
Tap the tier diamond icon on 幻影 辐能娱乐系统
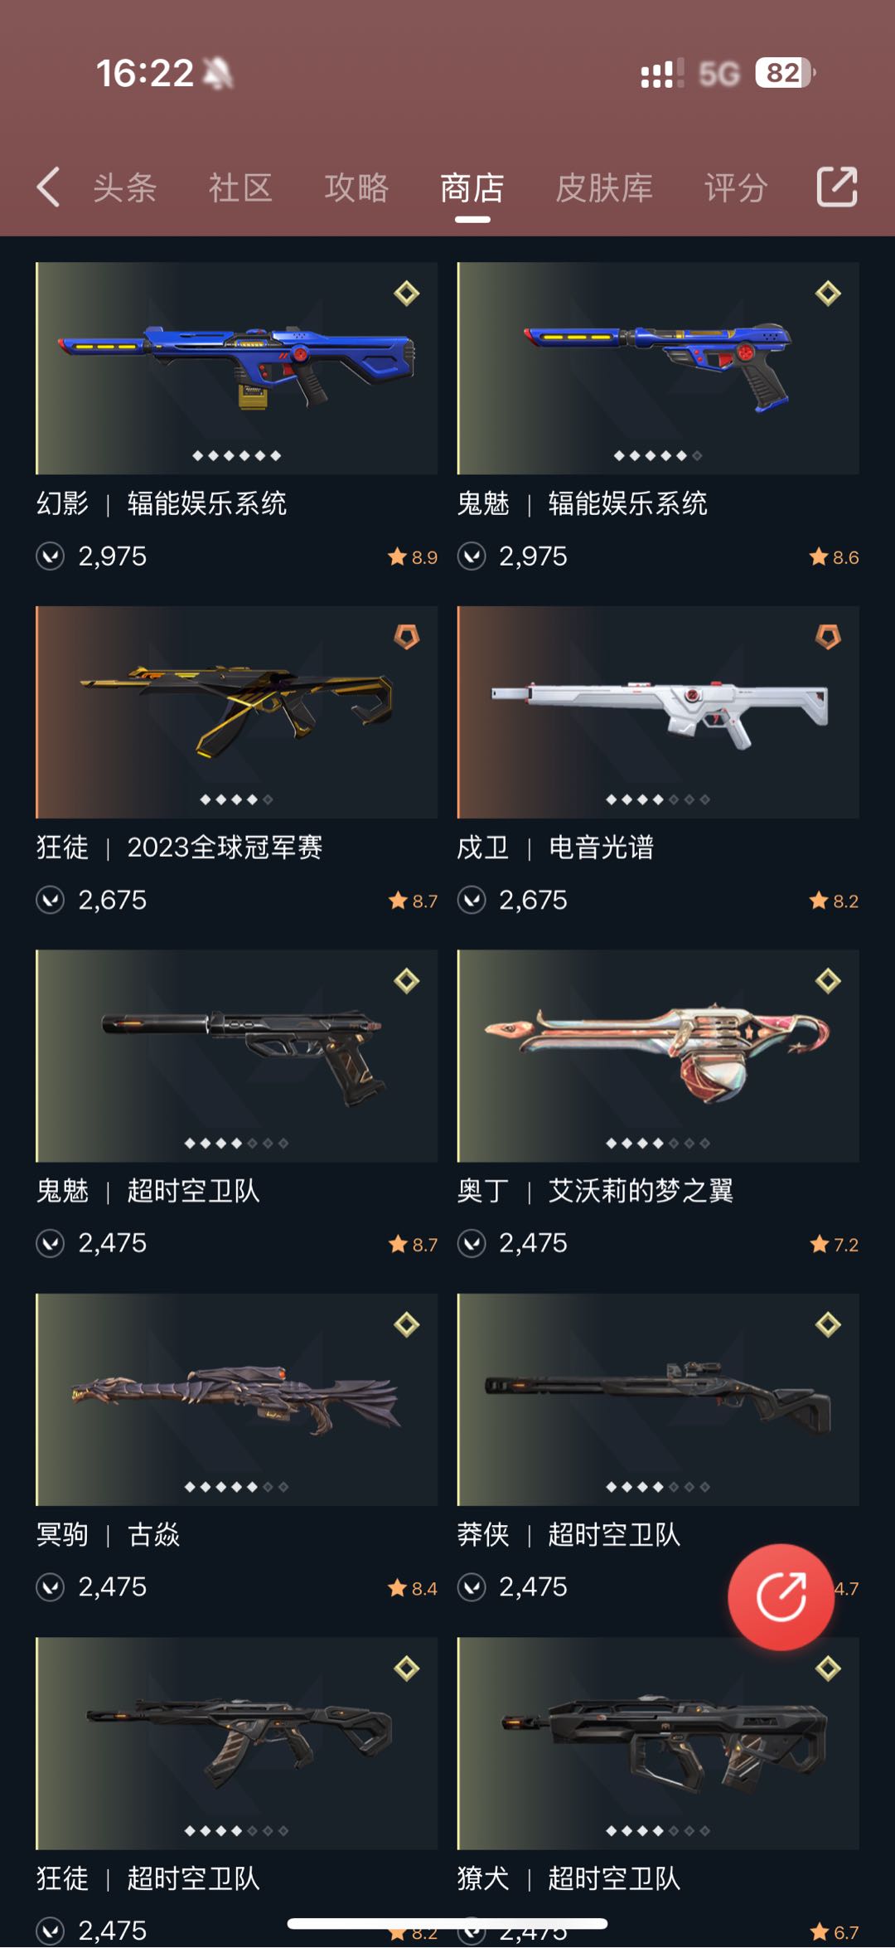[406, 293]
